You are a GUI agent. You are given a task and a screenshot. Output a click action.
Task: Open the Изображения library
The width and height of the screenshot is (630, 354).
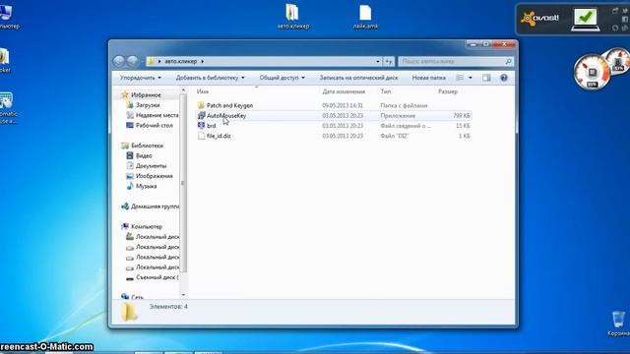click(155, 176)
